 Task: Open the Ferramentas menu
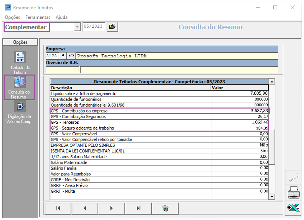pyautogui.click(x=38, y=17)
